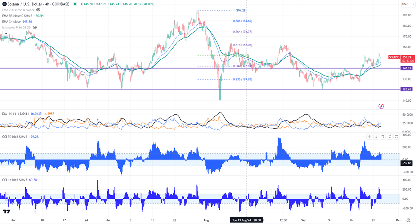Select the EMA 55 close legend entry
The width and height of the screenshot is (416, 224).
[x=17, y=16]
